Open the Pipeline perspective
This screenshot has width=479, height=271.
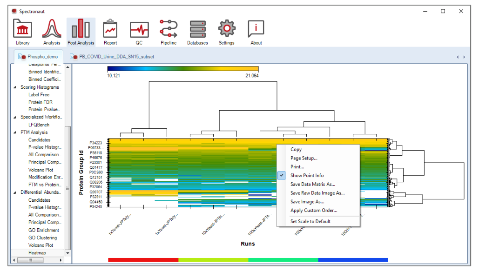point(169,32)
